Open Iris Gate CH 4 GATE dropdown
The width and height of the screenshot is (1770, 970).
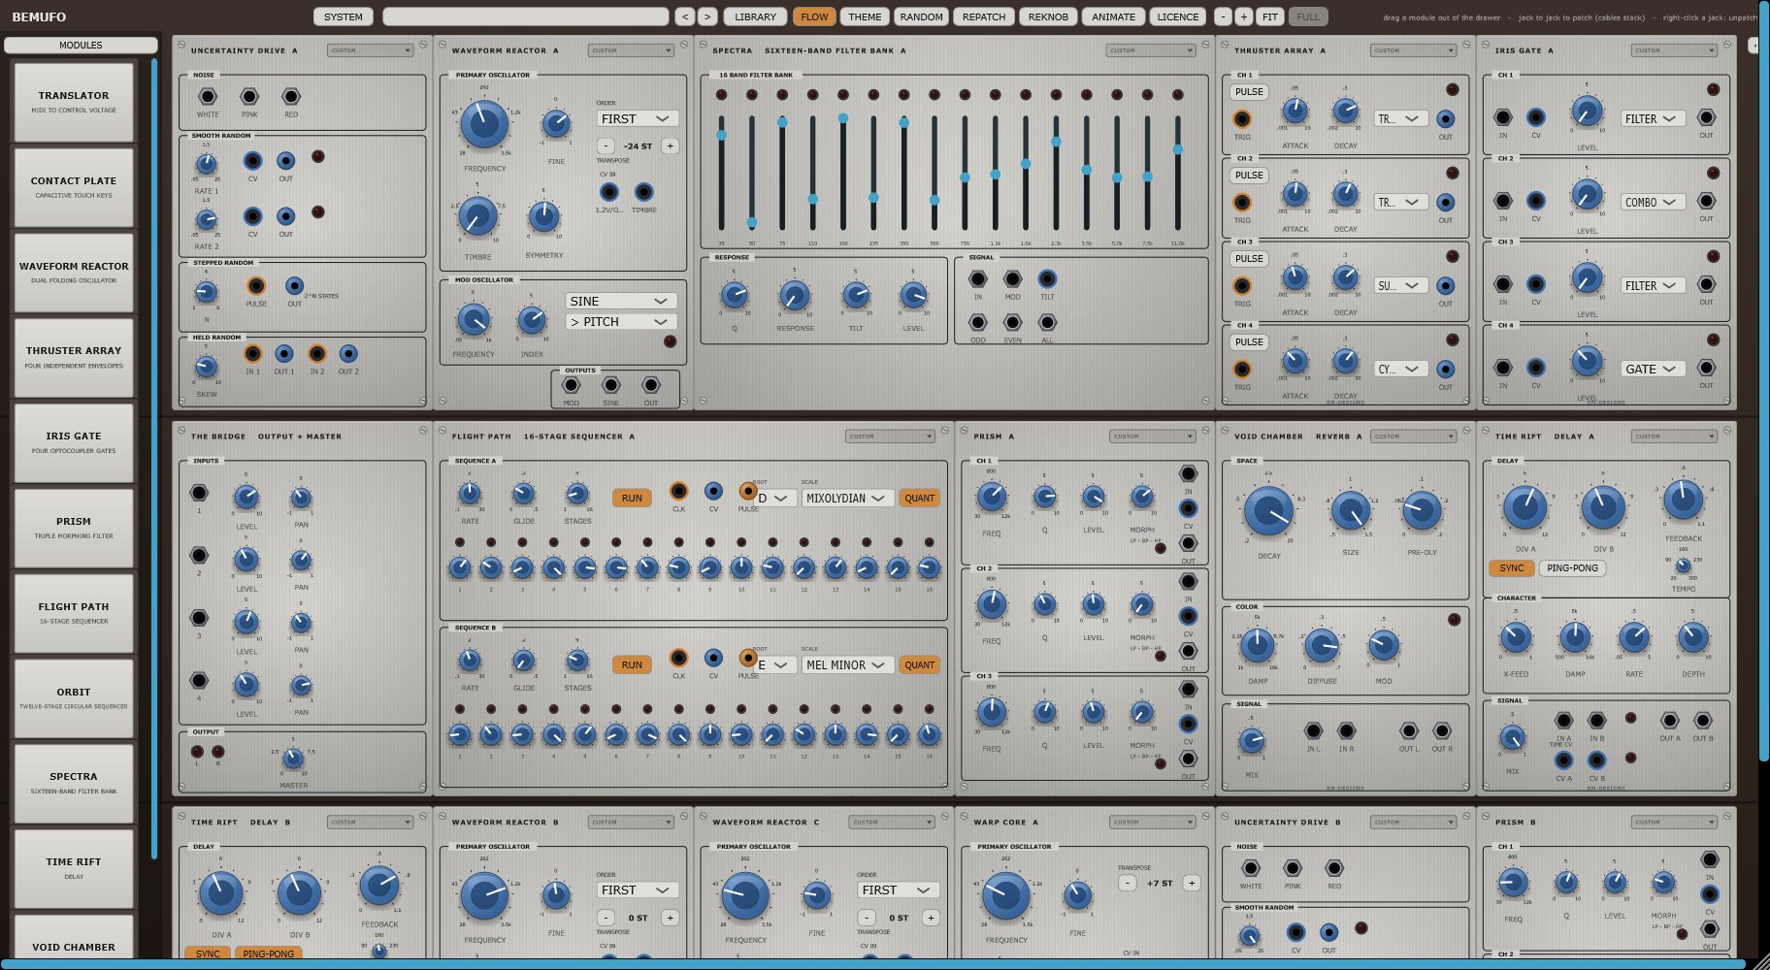1652,369
